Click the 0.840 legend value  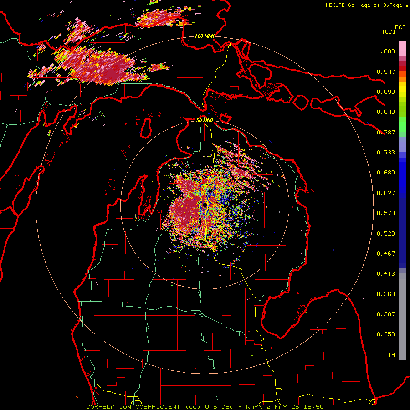coord(386,112)
